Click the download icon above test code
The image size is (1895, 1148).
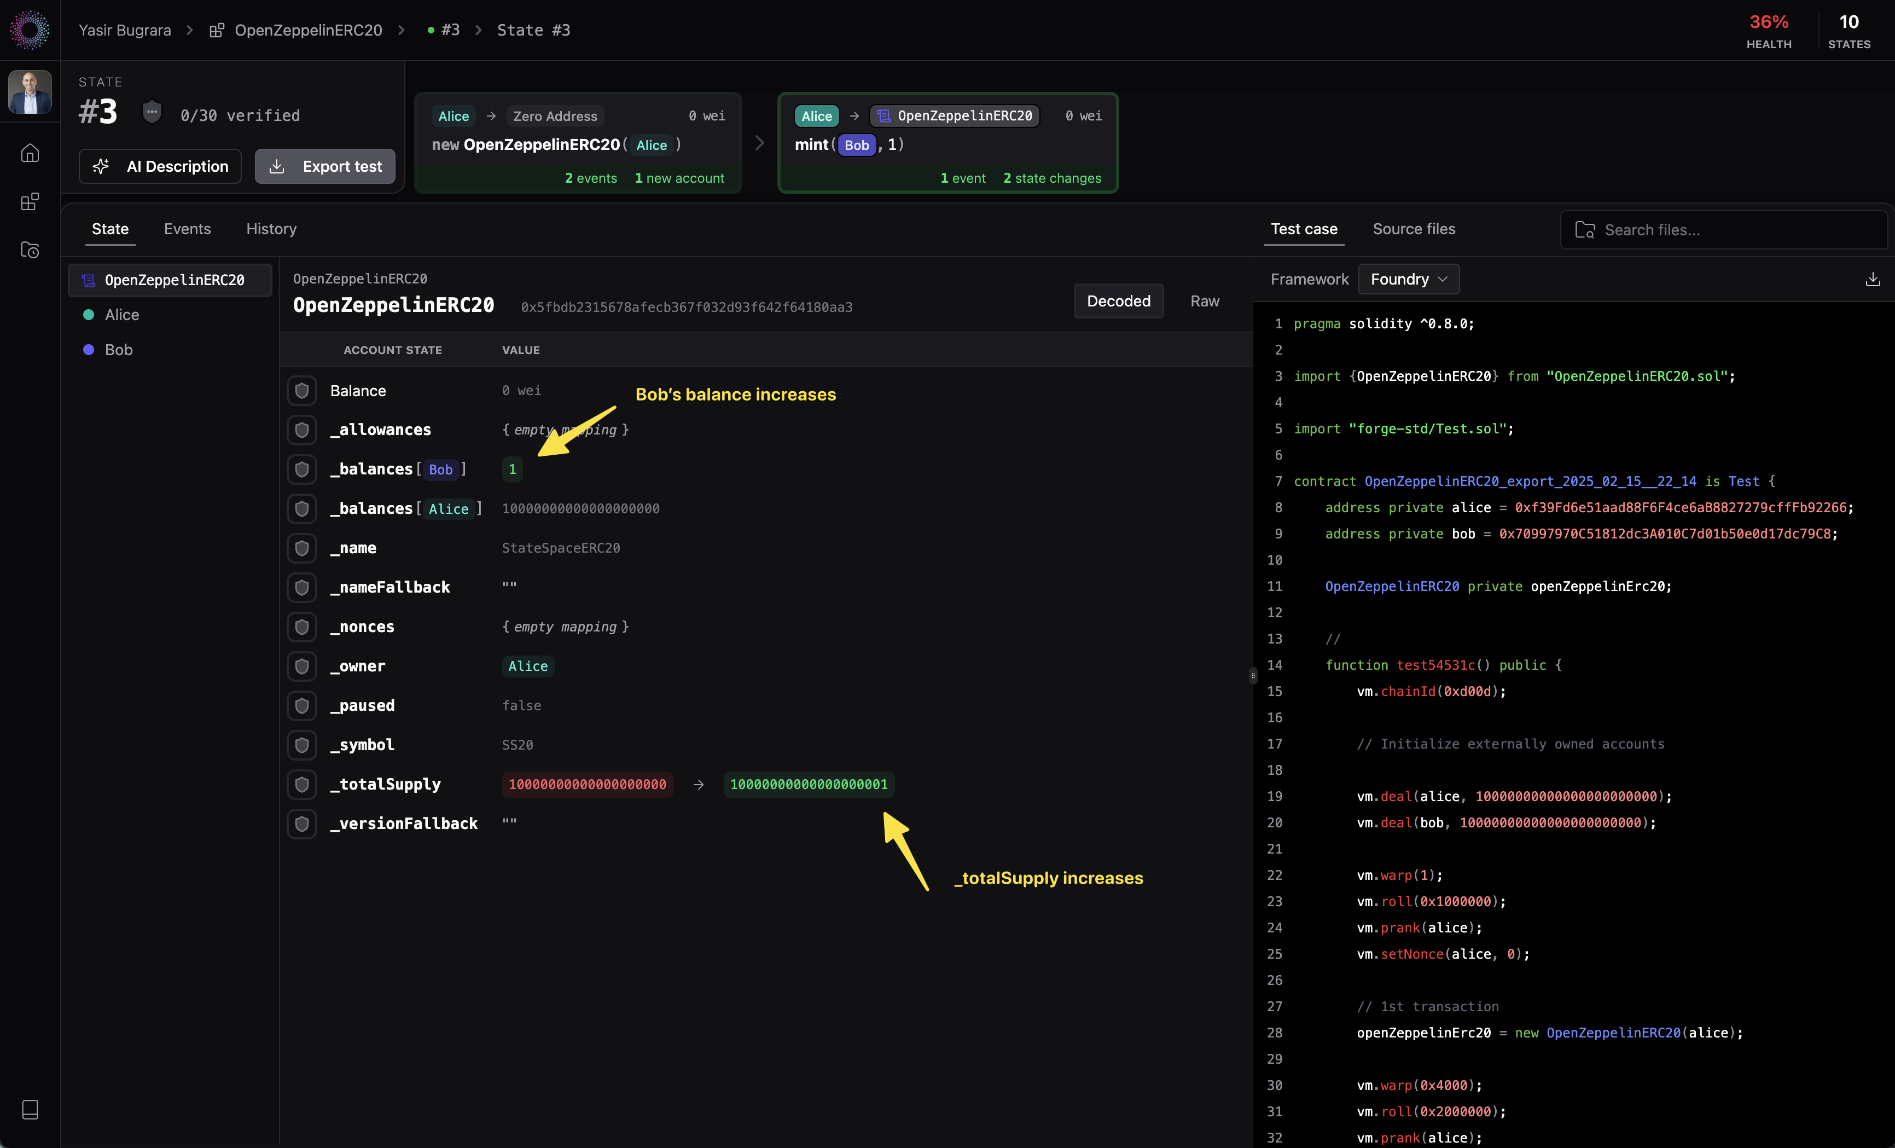tap(1872, 279)
